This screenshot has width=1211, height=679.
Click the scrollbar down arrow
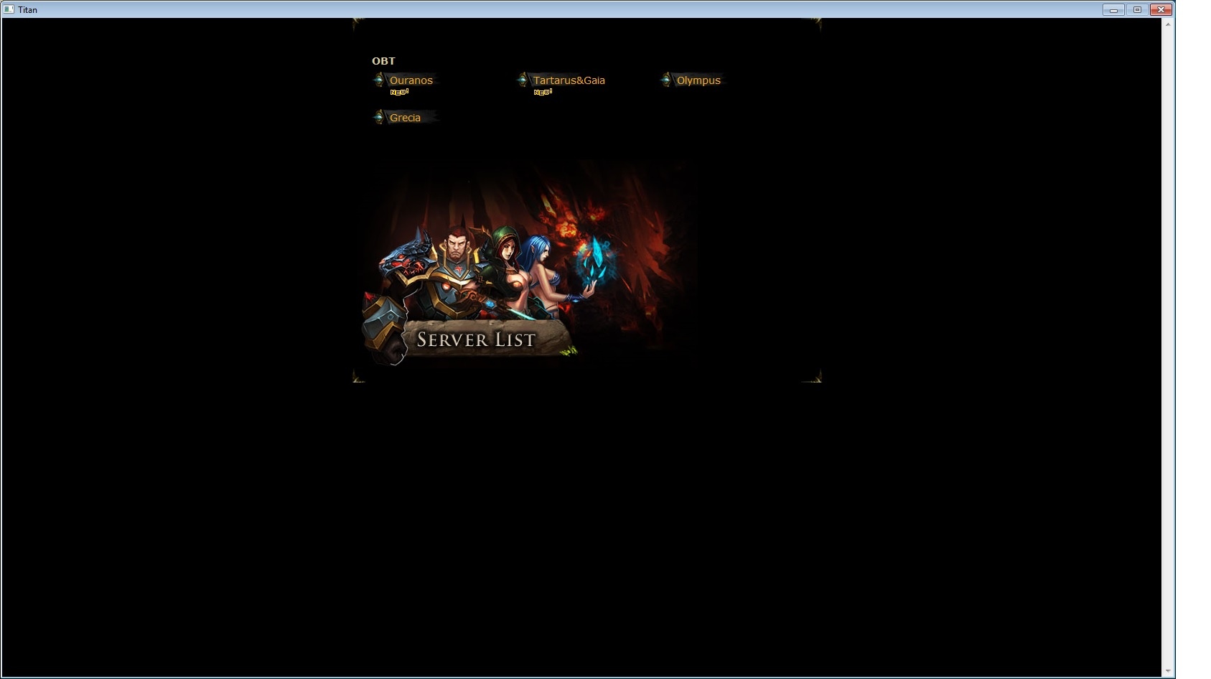1168,671
